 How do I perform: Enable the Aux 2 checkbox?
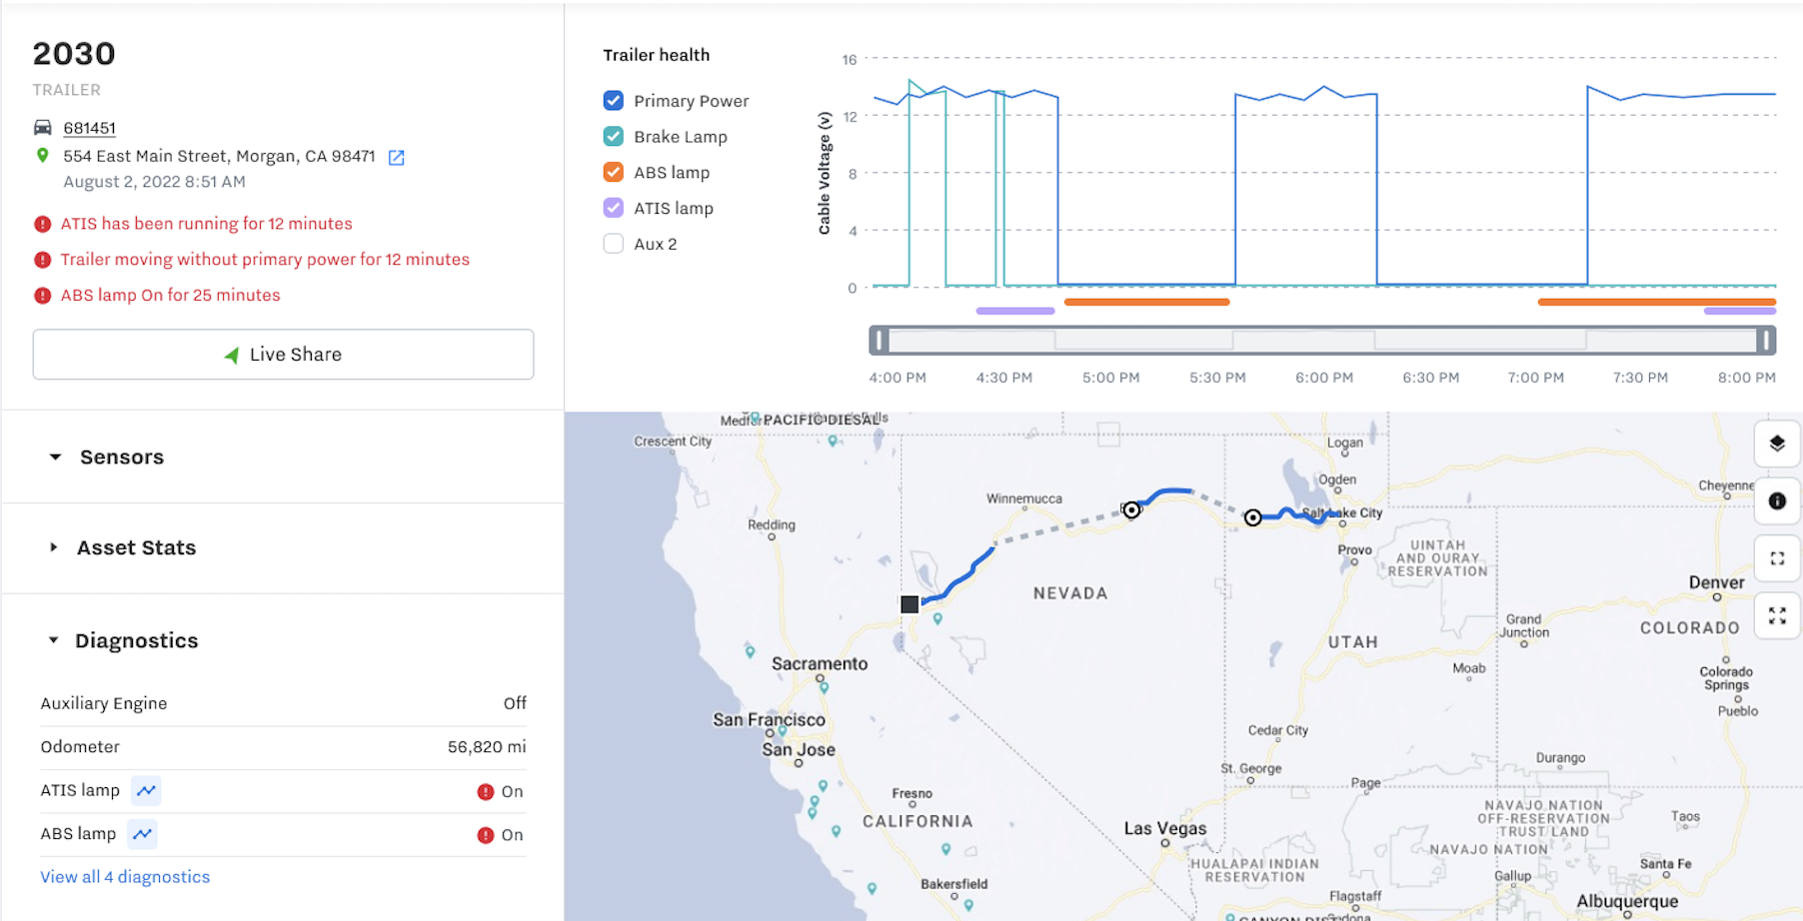613,243
